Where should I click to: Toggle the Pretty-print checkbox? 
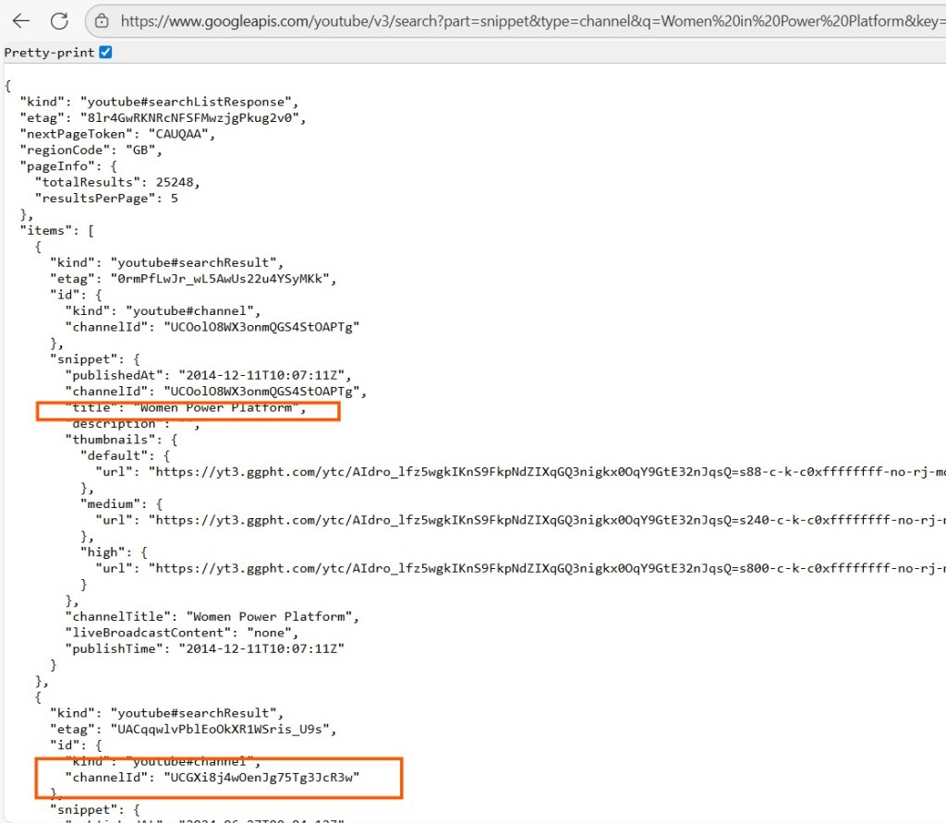pyautogui.click(x=105, y=53)
